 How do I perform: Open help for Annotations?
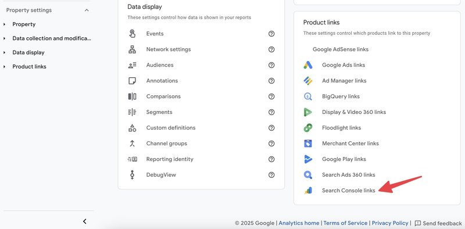271,81
